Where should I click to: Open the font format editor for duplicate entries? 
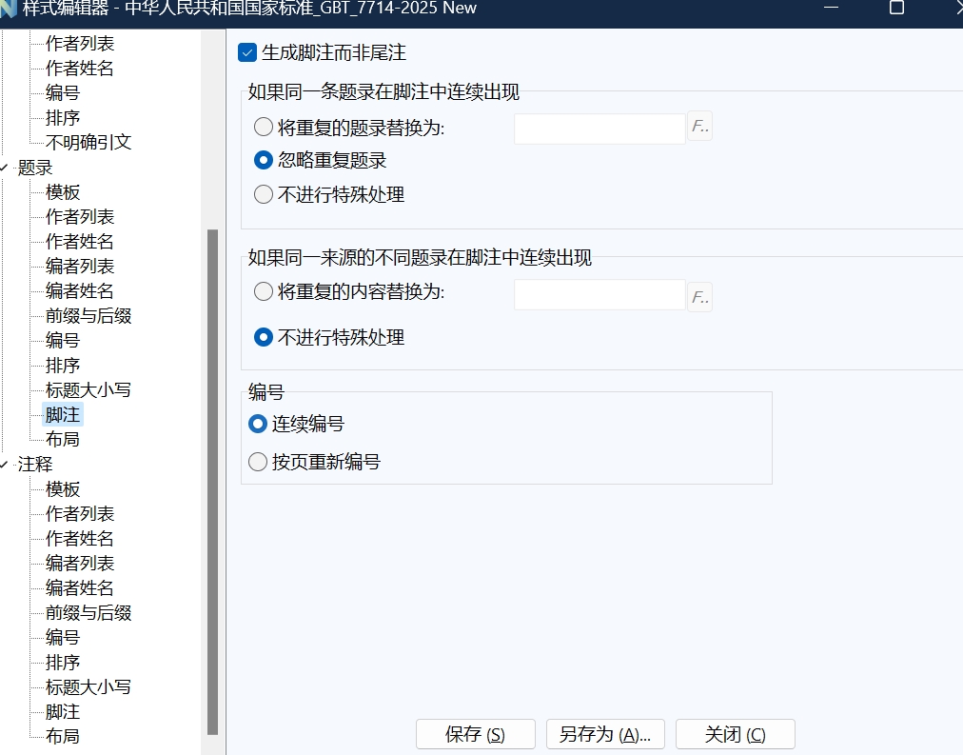pyautogui.click(x=699, y=125)
